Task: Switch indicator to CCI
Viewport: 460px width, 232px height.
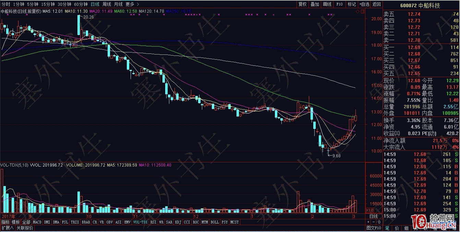Action: [x=187, y=222]
